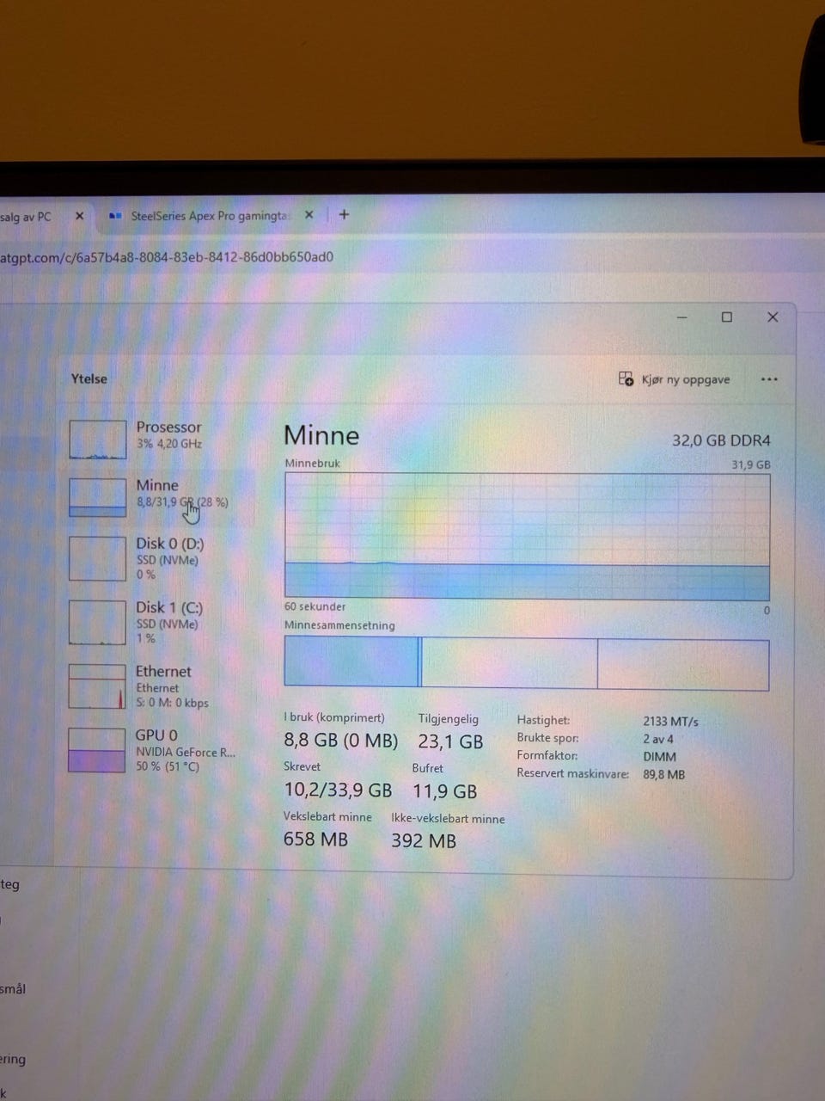Screen dimensions: 825x1101
Task: Click the Ethernet throughput thumbnail graph
Action: coord(97,686)
